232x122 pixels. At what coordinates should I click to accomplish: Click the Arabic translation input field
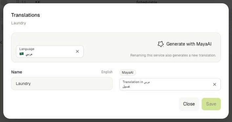coord(170,84)
